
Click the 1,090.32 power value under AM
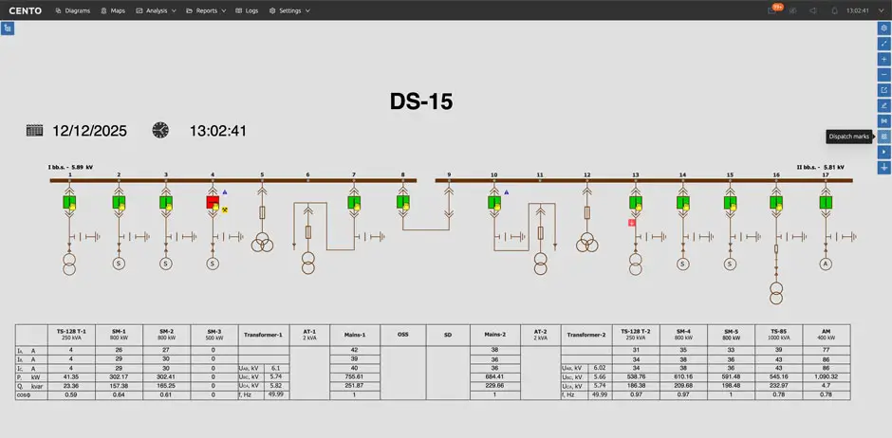tap(826, 376)
